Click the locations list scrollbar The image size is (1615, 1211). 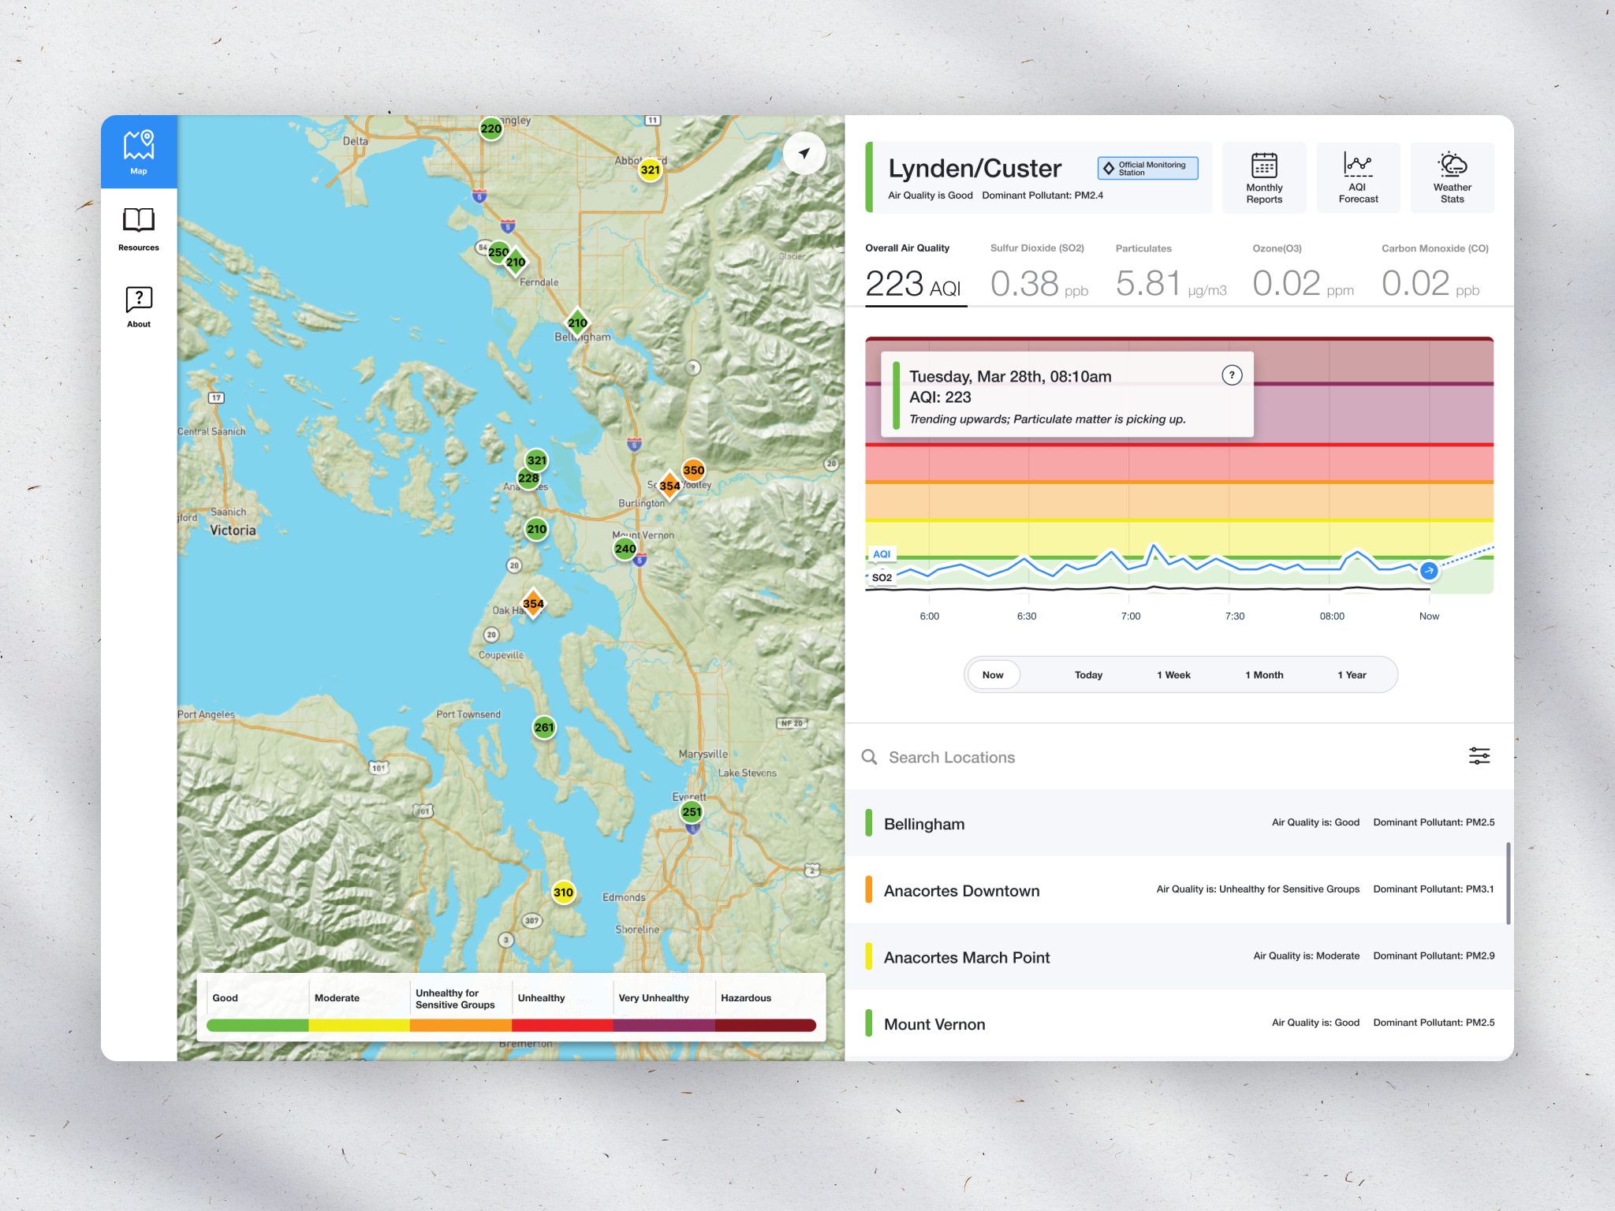click(x=1508, y=883)
